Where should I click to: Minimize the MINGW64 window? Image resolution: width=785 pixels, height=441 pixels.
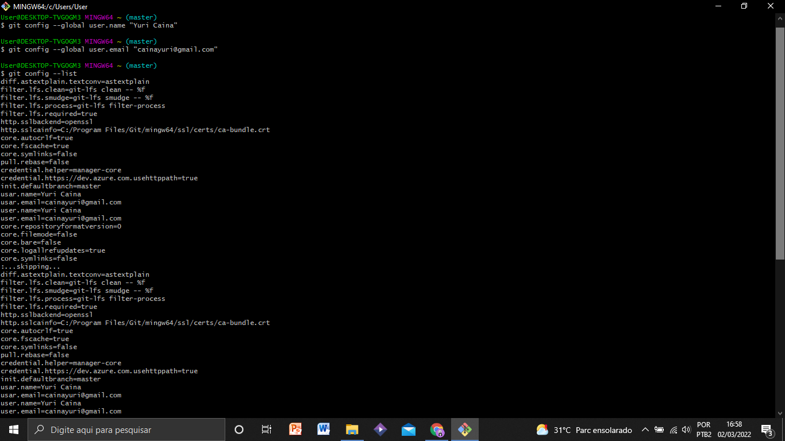pos(718,6)
